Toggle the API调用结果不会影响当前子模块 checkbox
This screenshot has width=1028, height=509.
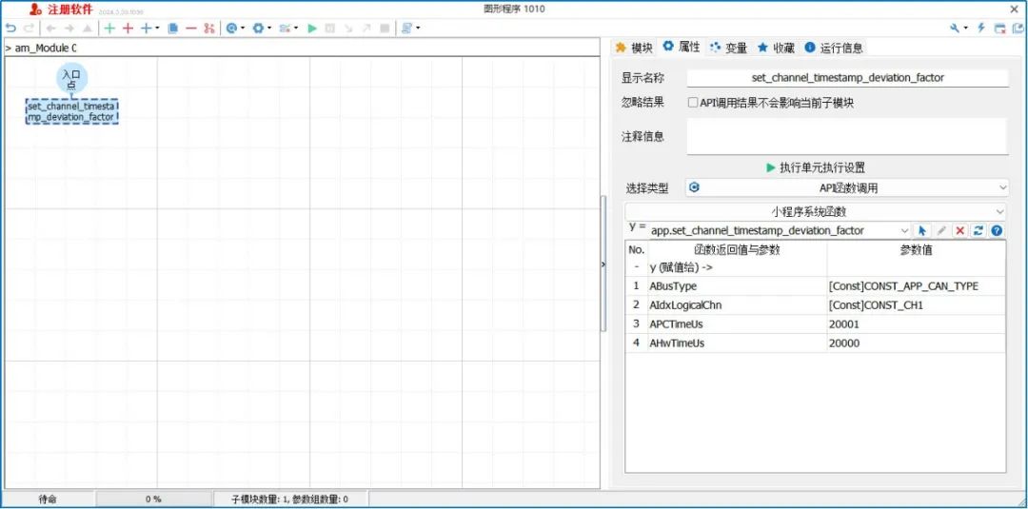[692, 103]
